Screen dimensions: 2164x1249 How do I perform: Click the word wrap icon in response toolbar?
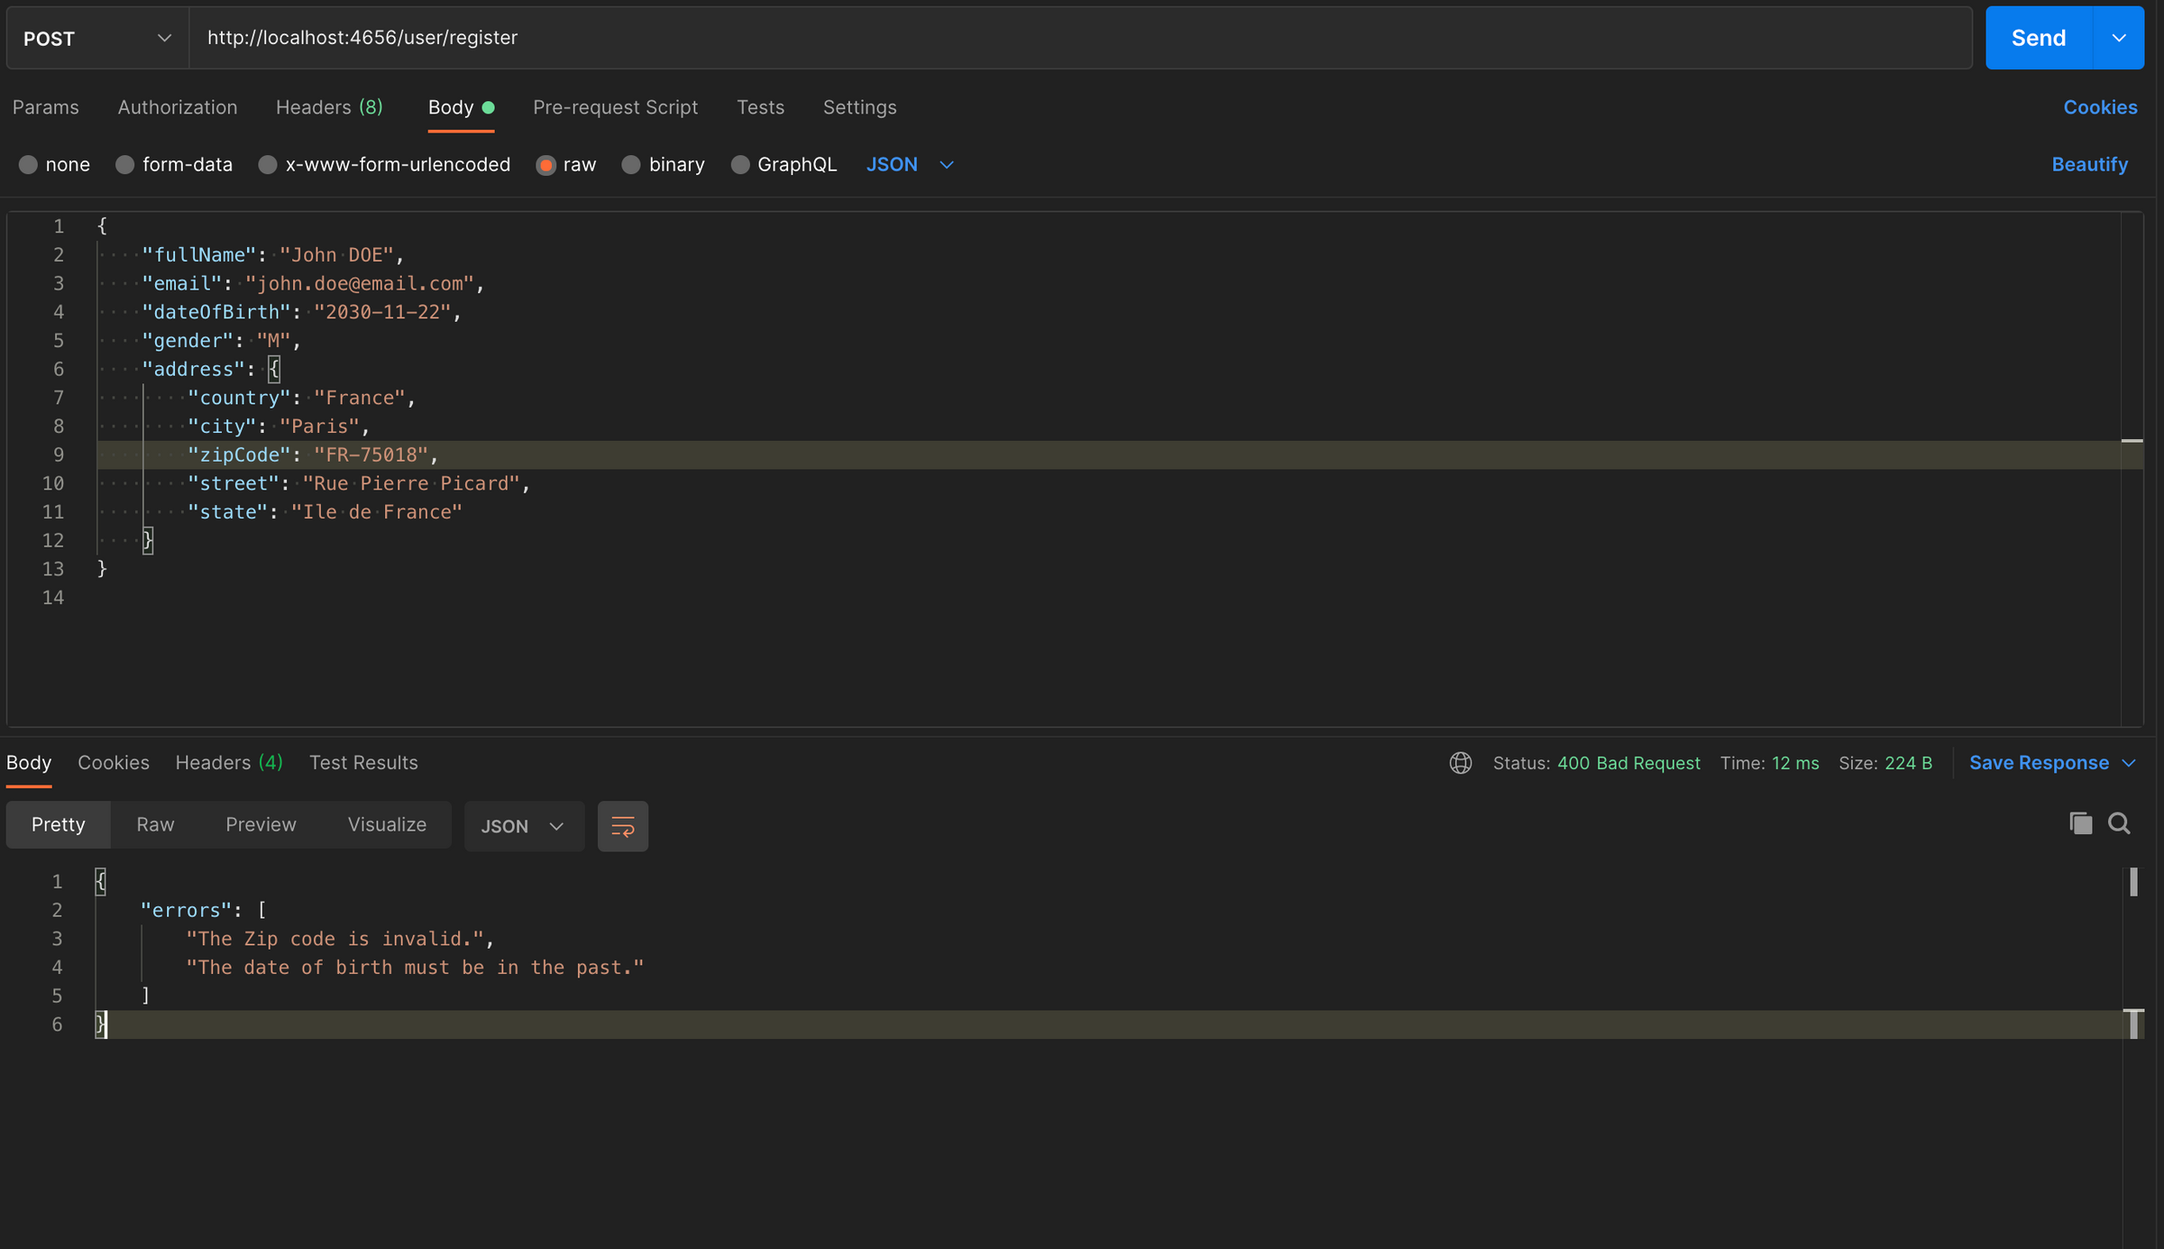tap(622, 826)
